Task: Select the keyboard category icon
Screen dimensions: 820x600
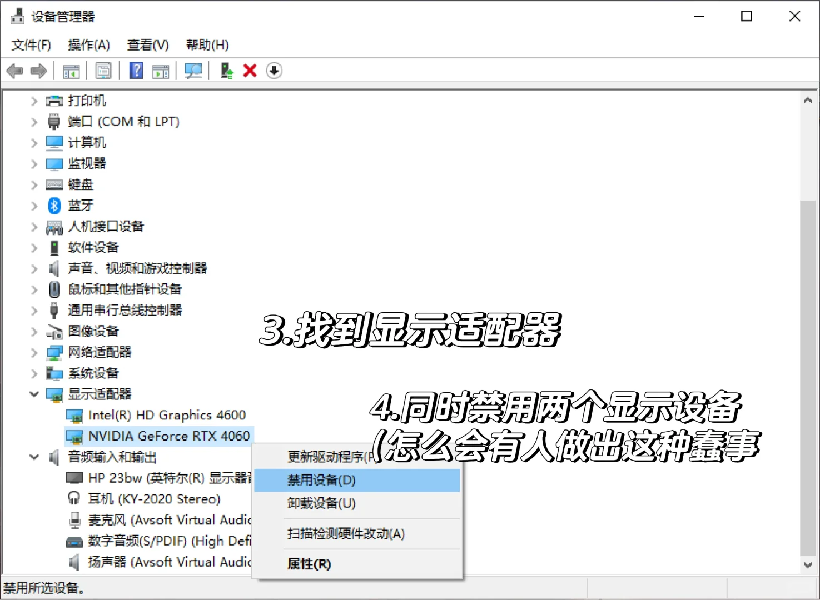Action: coord(54,184)
